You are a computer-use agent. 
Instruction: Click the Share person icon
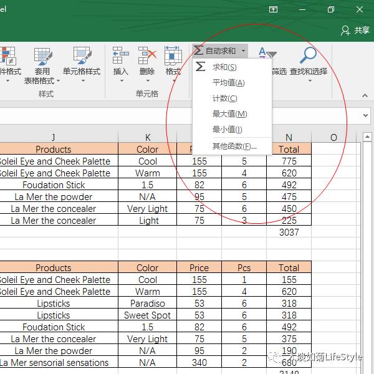(345, 31)
